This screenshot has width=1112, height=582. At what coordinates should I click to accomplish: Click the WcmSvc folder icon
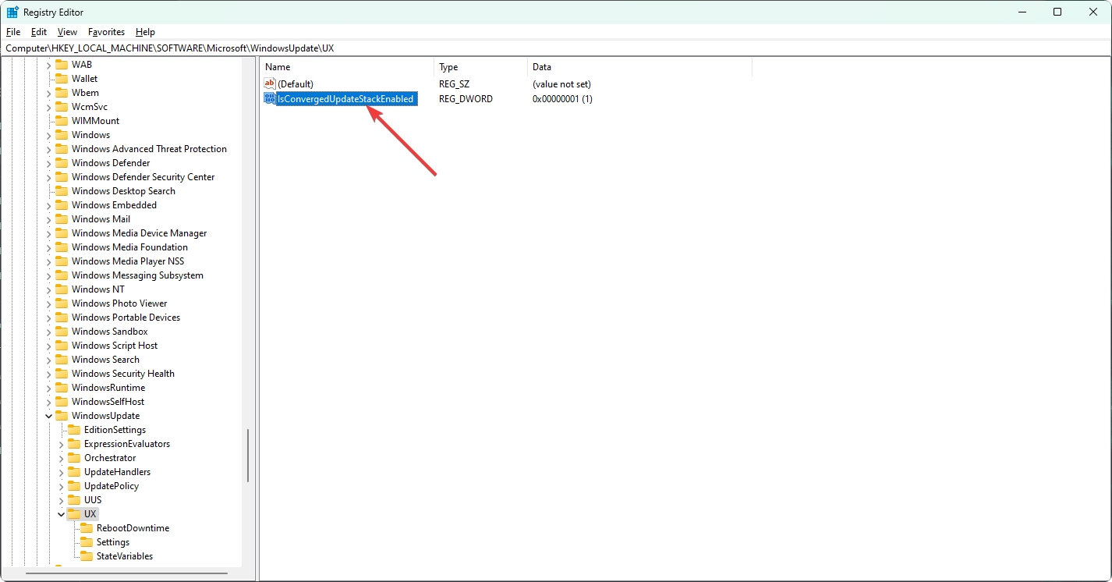tap(62, 107)
